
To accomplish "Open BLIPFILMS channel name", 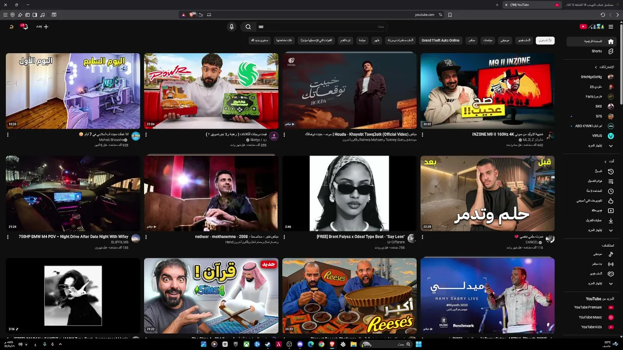I will coord(120,242).
